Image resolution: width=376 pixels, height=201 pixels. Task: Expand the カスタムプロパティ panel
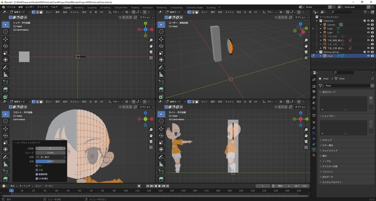pyautogui.click(x=346, y=182)
